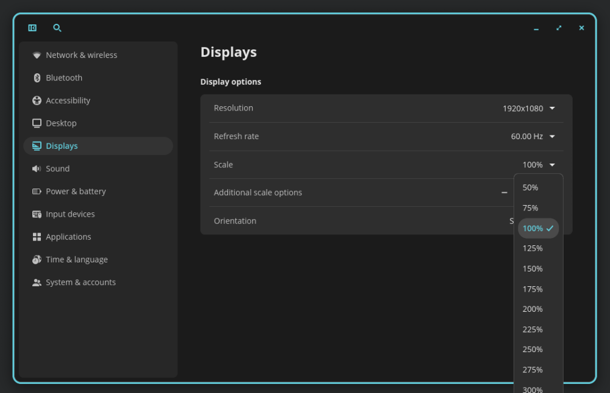The height and width of the screenshot is (393, 610).
Task: Click the Bluetooth icon in sidebar
Action: [37, 78]
